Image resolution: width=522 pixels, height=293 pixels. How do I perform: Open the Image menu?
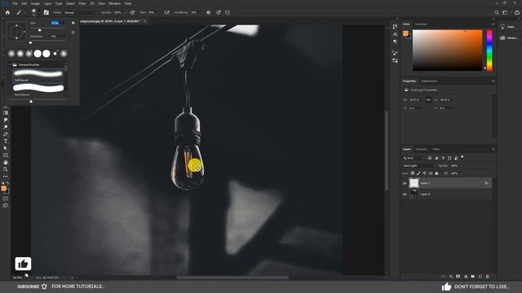point(35,3)
